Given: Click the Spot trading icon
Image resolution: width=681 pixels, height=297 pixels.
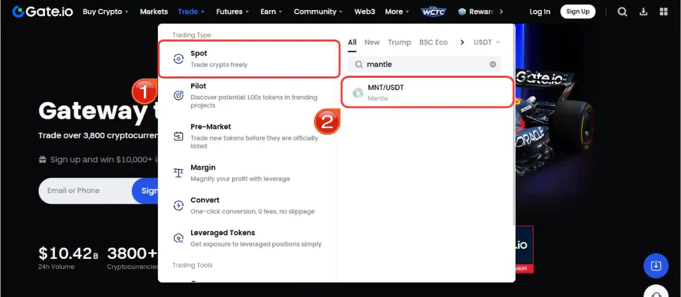Looking at the screenshot, I should click(x=179, y=59).
